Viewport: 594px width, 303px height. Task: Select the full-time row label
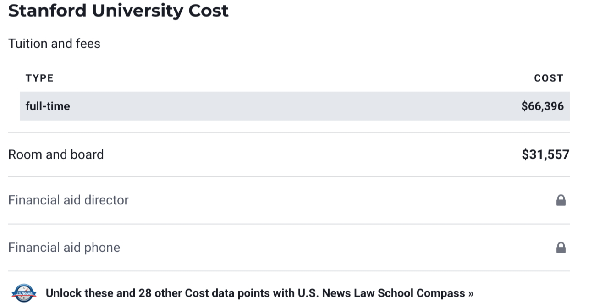click(x=48, y=106)
